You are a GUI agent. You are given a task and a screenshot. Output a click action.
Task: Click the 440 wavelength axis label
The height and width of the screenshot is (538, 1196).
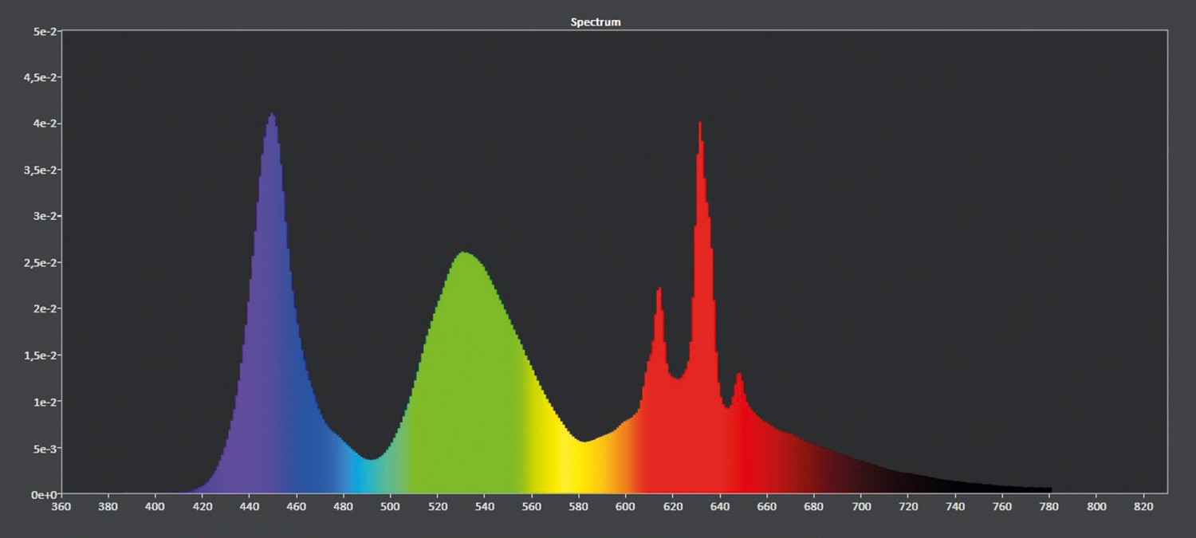point(249,506)
